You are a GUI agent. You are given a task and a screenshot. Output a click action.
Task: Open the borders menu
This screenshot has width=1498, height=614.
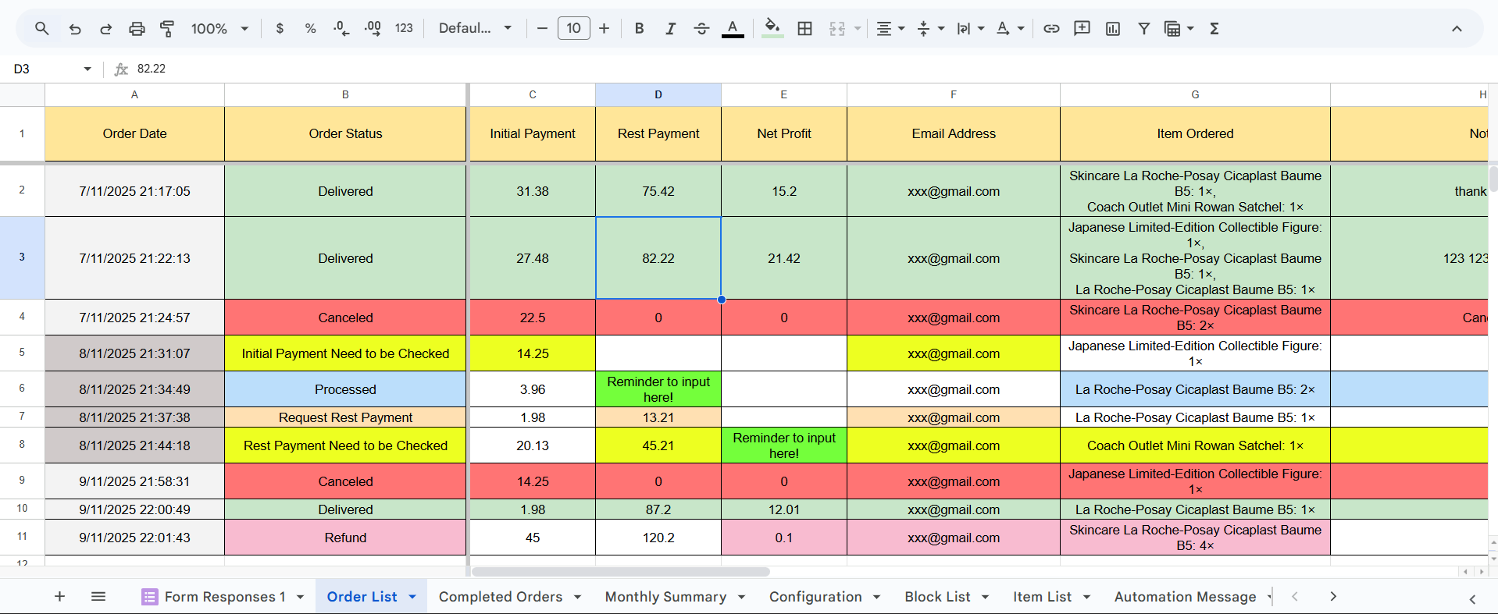click(804, 29)
